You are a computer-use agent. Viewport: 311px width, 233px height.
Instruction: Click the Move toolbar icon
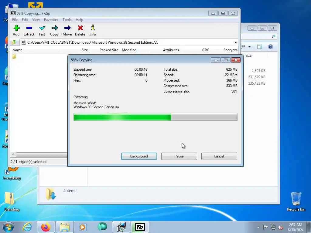click(x=67, y=30)
